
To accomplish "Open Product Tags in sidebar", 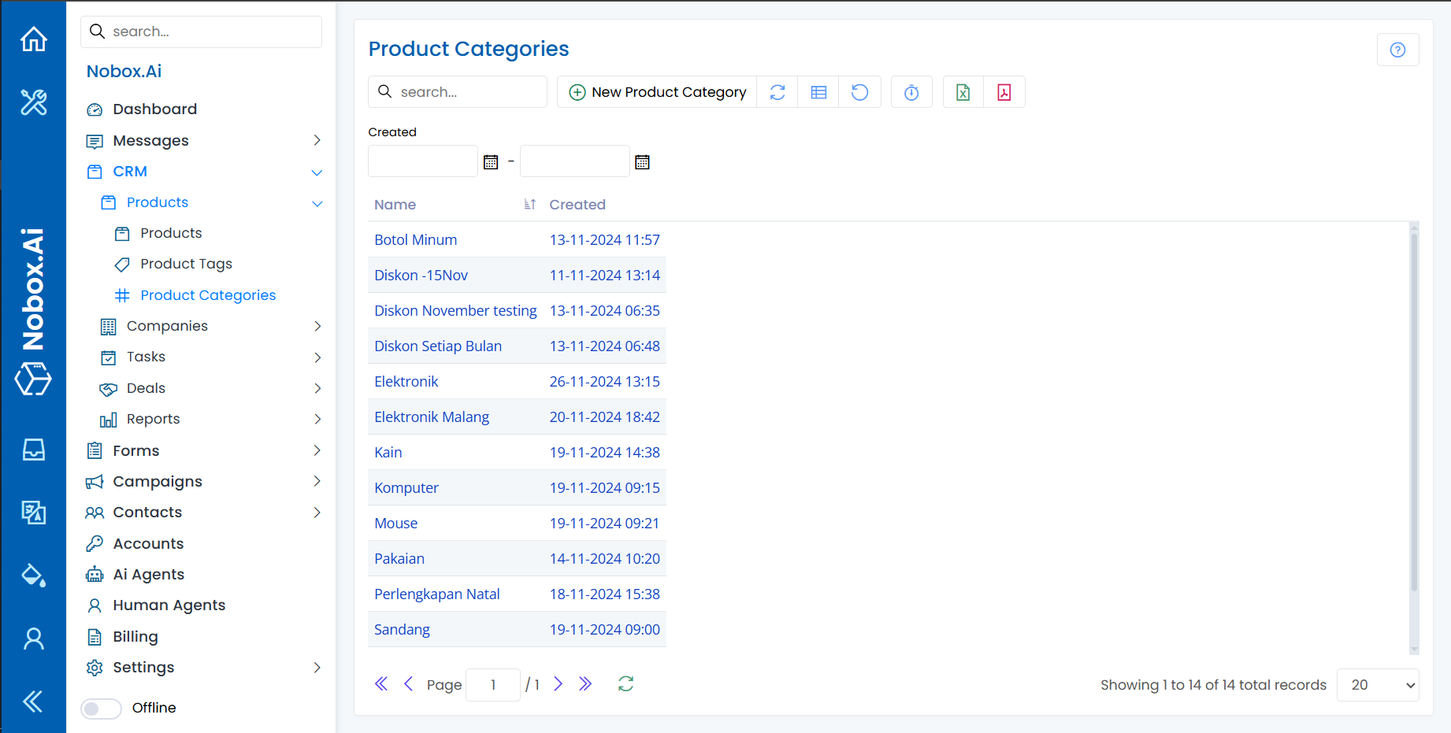I will pyautogui.click(x=186, y=264).
